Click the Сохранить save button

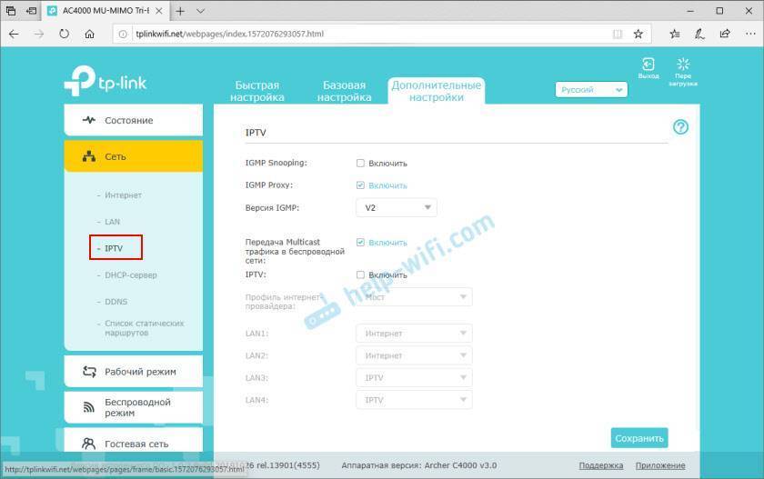click(x=639, y=438)
